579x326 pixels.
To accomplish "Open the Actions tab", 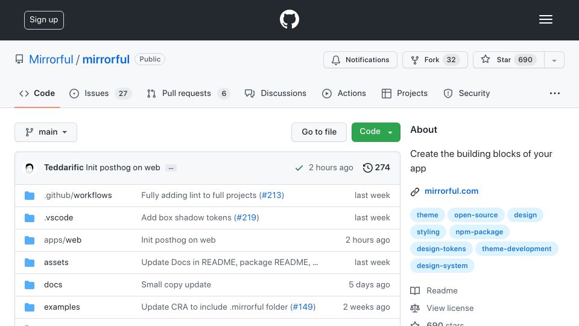I will pos(344,93).
